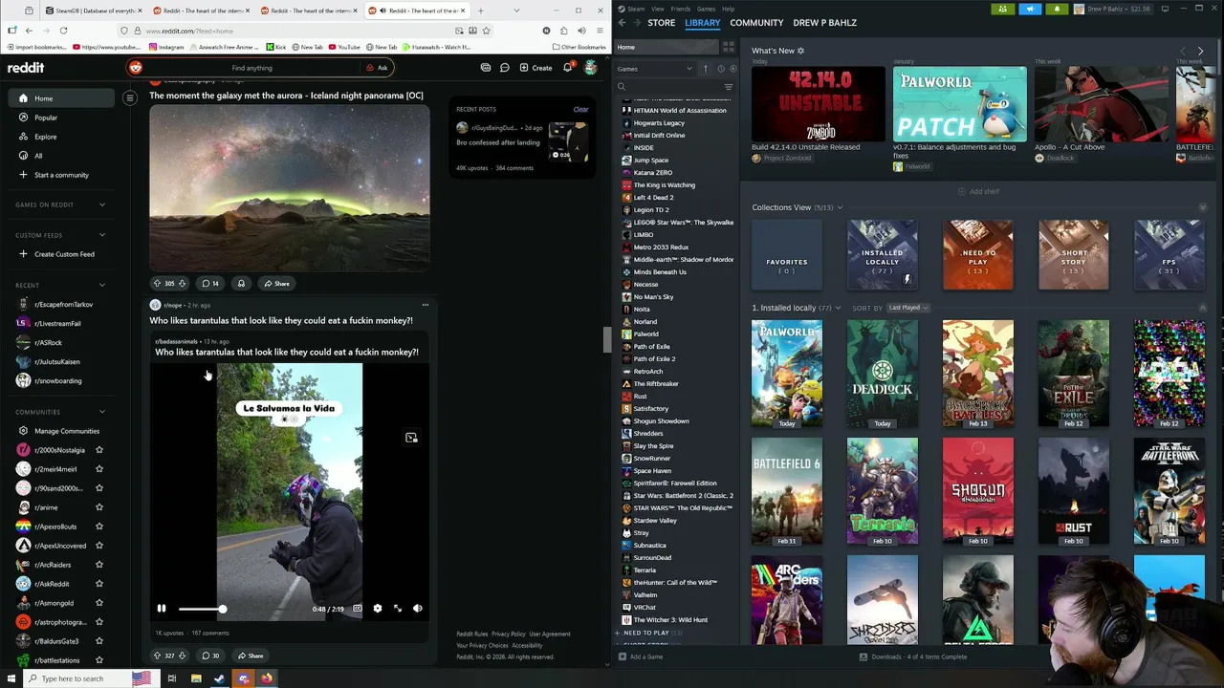Open comments on galaxy aurora post

210,284
